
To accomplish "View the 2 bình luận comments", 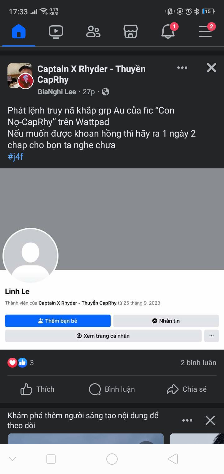I will (198, 363).
